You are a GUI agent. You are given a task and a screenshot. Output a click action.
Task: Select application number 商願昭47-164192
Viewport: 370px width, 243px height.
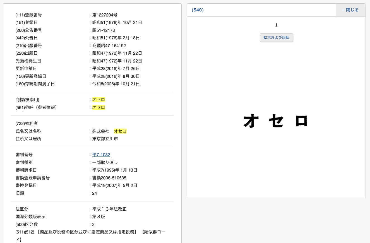tap(109, 45)
